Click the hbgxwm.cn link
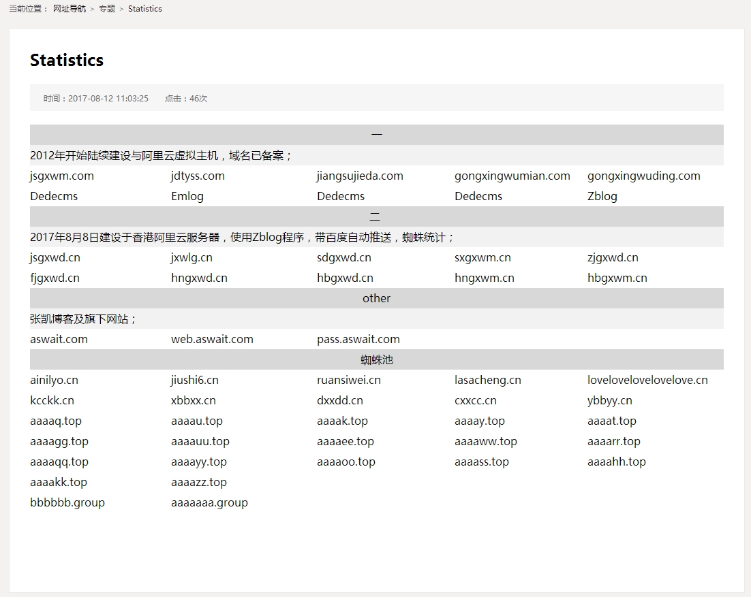The width and height of the screenshot is (751, 597). click(x=617, y=278)
